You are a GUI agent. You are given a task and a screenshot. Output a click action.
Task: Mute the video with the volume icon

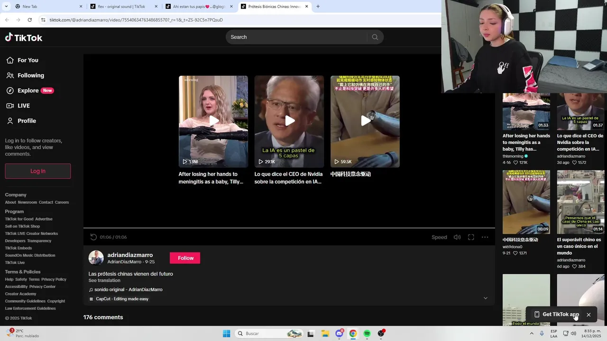click(457, 237)
